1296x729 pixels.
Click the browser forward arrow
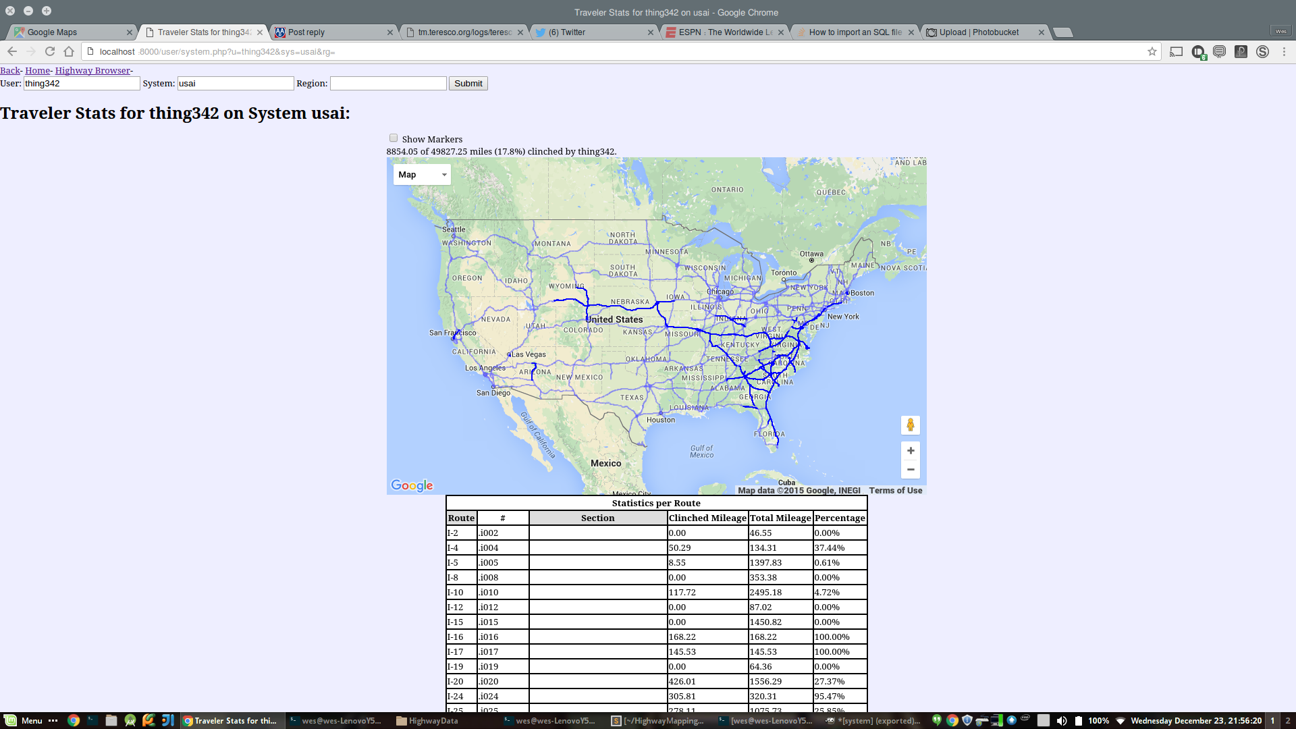(31, 51)
